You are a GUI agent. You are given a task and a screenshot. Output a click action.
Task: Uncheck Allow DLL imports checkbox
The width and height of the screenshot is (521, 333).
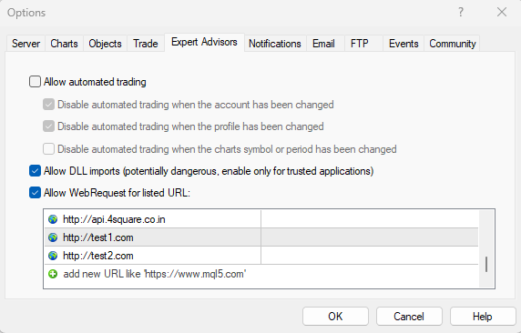tap(35, 171)
